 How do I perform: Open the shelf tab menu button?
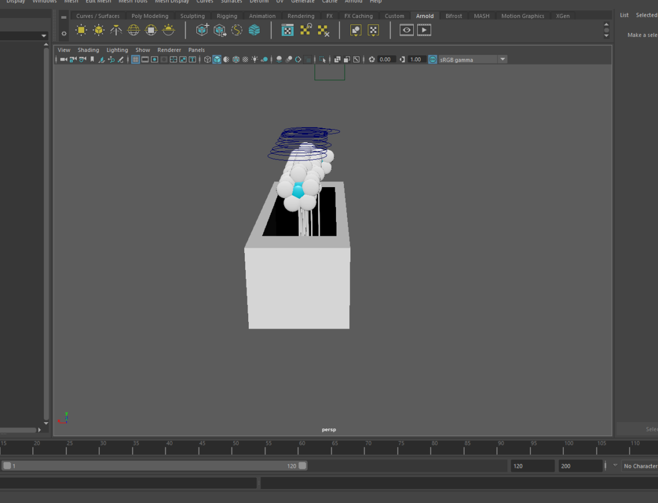(64, 17)
